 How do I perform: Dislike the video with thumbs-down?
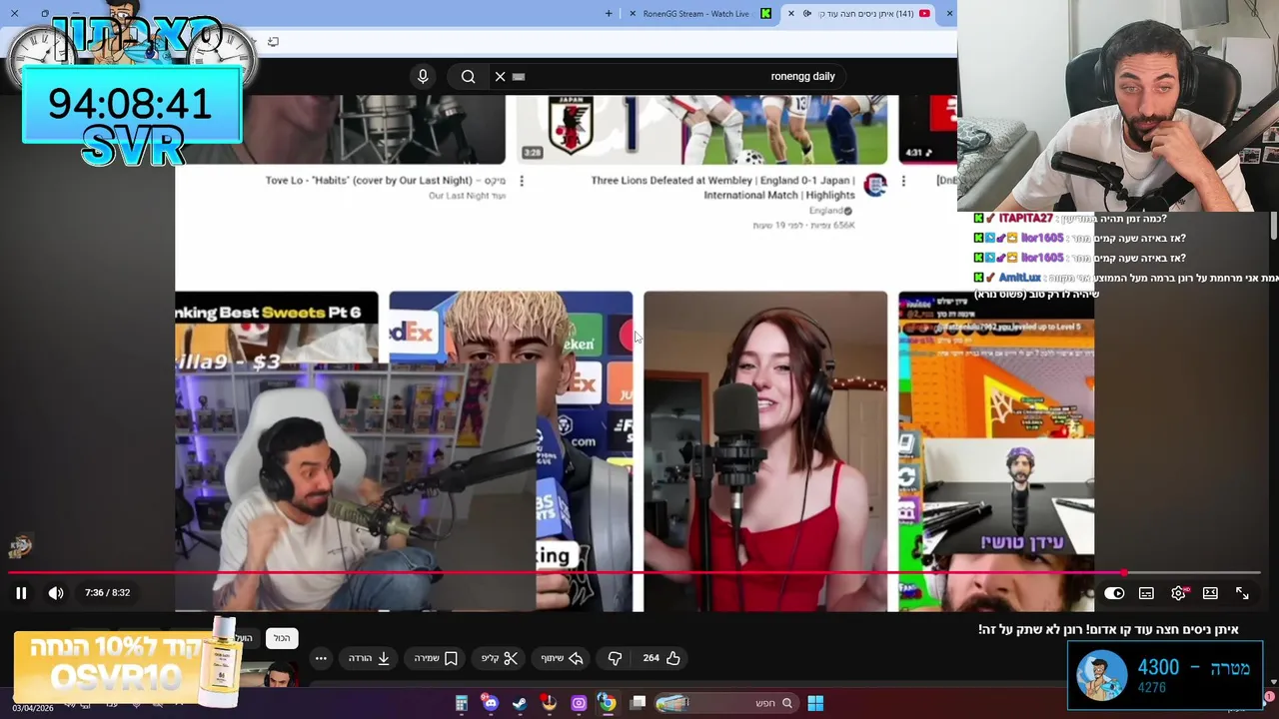click(x=615, y=658)
